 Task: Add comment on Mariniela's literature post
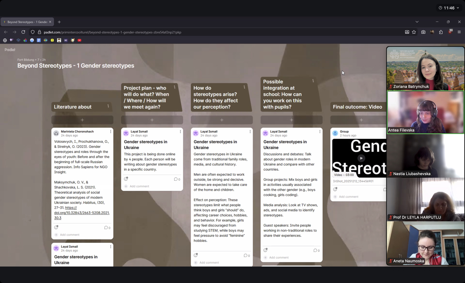(x=69, y=235)
